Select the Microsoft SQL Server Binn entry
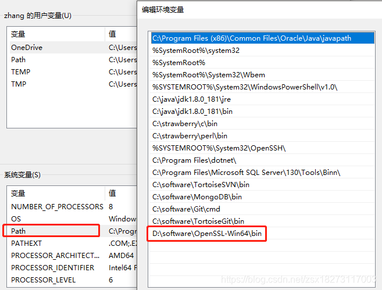 (x=262, y=173)
